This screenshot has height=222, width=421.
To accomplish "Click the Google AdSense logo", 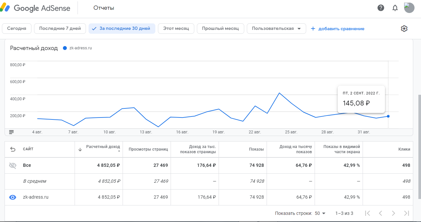I will click(x=36, y=8).
